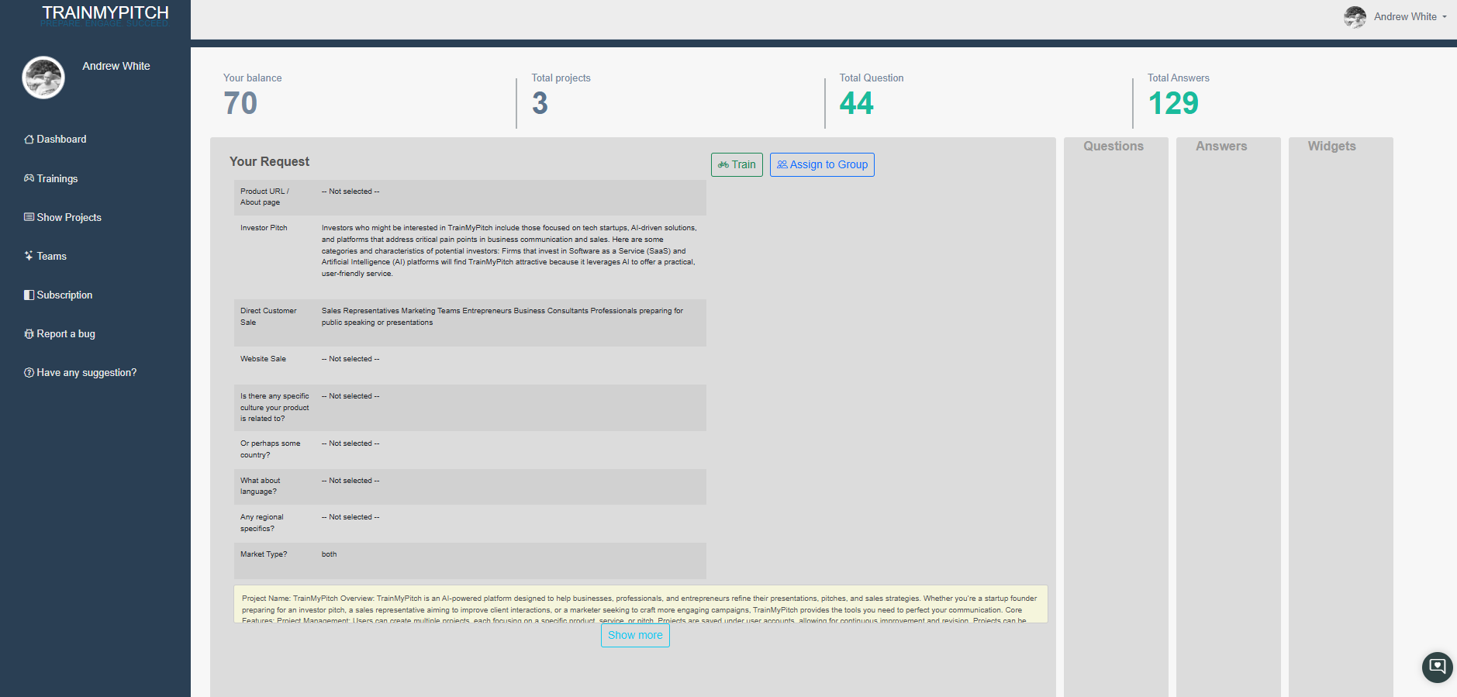Click the Website Sale label
1457x697 pixels.
coord(263,359)
